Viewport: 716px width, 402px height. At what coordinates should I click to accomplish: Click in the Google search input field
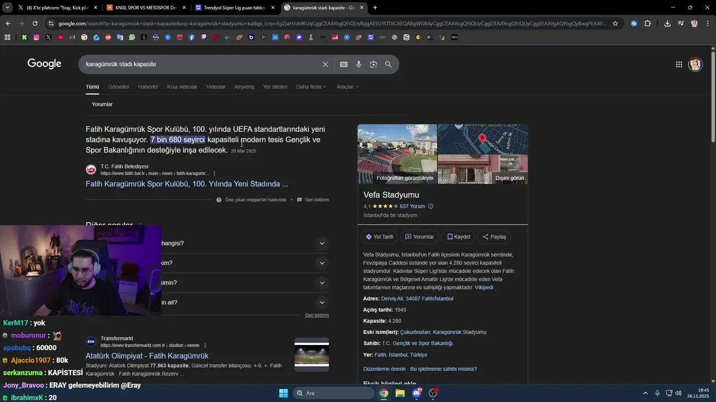pos(201,64)
